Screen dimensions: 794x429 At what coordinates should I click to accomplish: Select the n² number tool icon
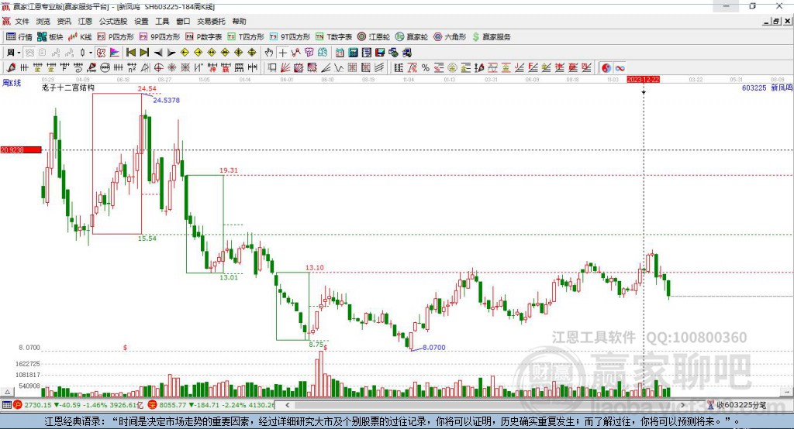[132, 68]
